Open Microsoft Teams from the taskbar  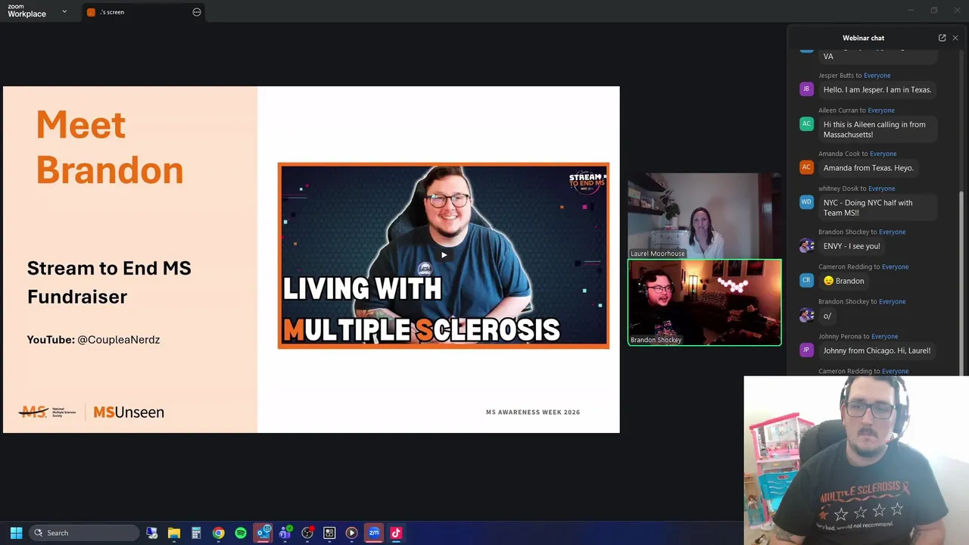click(285, 533)
